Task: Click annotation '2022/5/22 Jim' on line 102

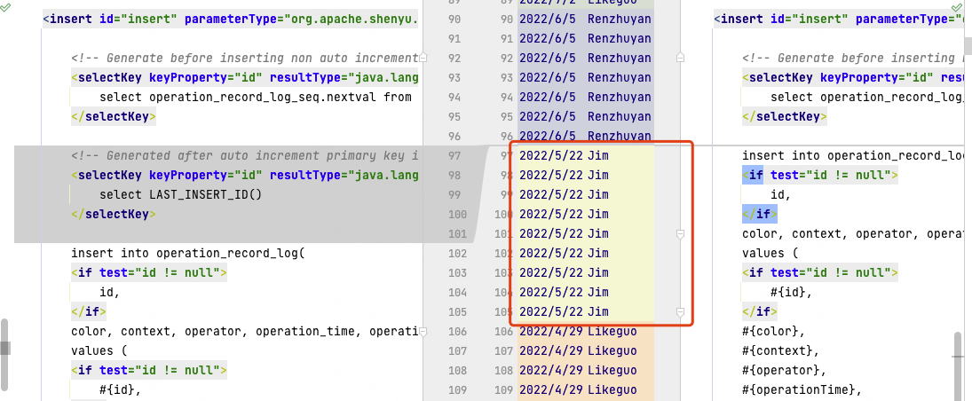Action: tap(564, 253)
